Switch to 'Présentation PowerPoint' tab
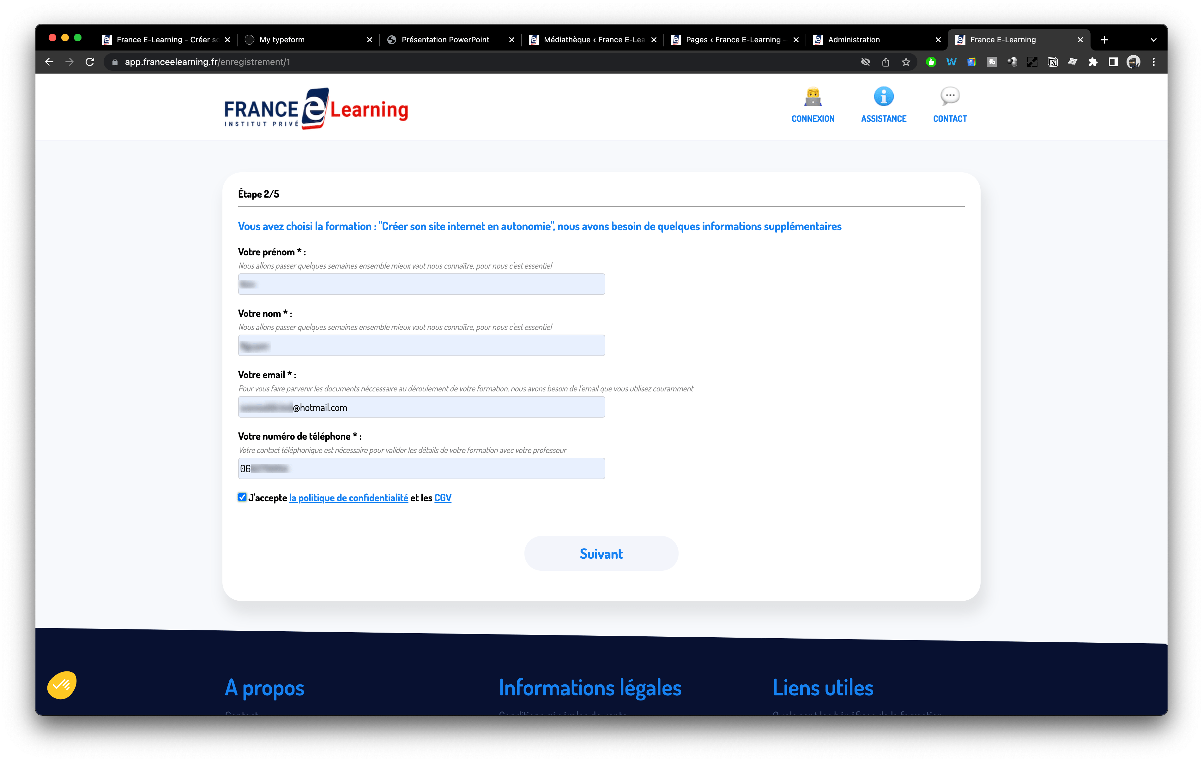This screenshot has width=1203, height=762. (x=444, y=39)
